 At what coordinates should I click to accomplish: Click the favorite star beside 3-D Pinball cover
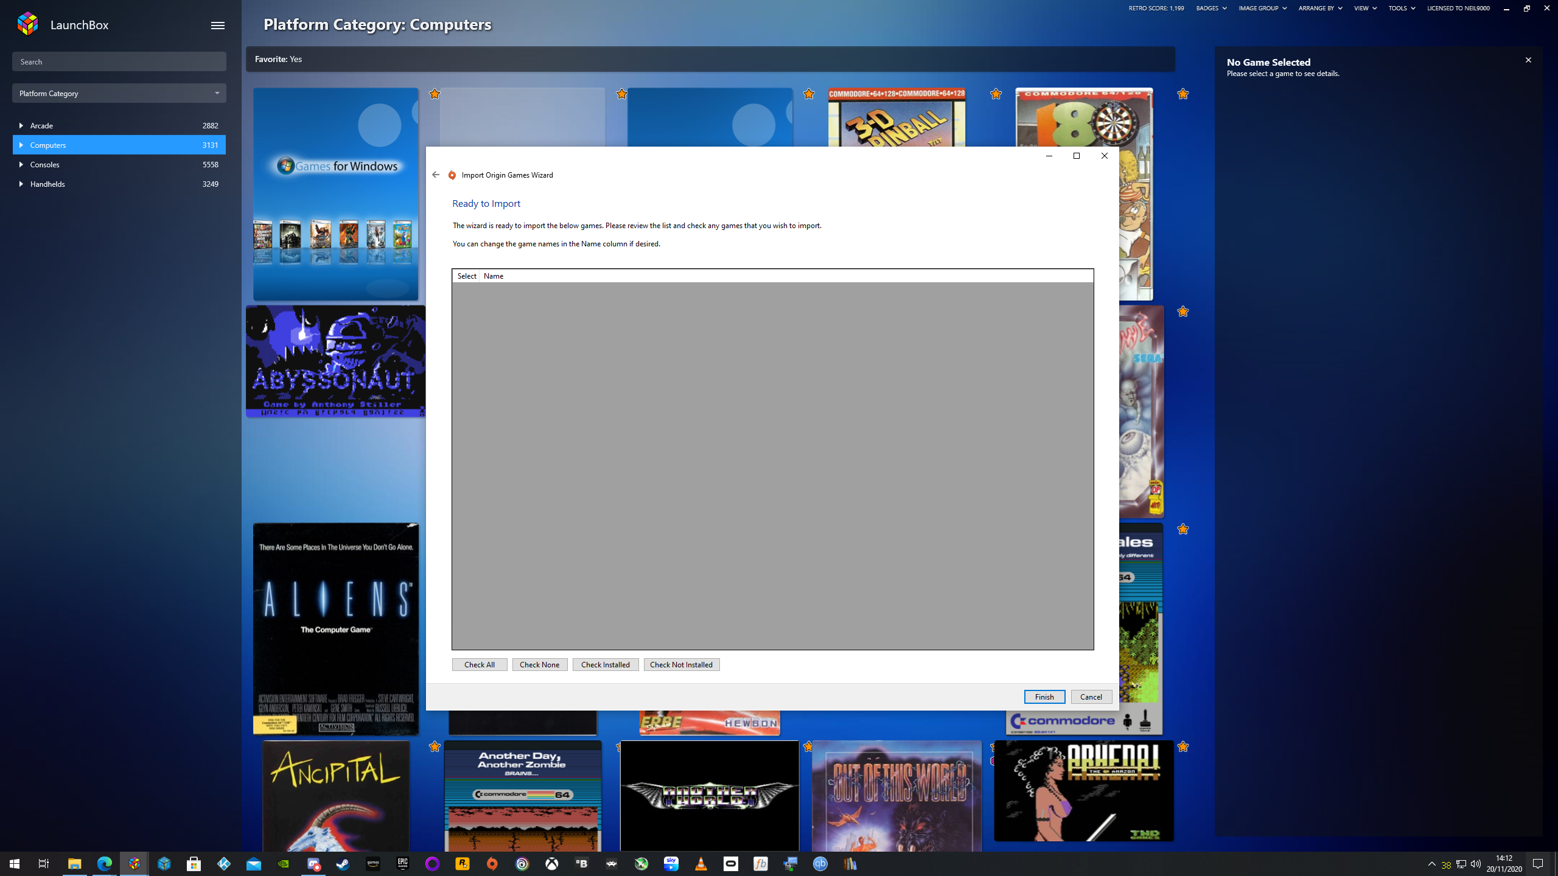coord(996,94)
